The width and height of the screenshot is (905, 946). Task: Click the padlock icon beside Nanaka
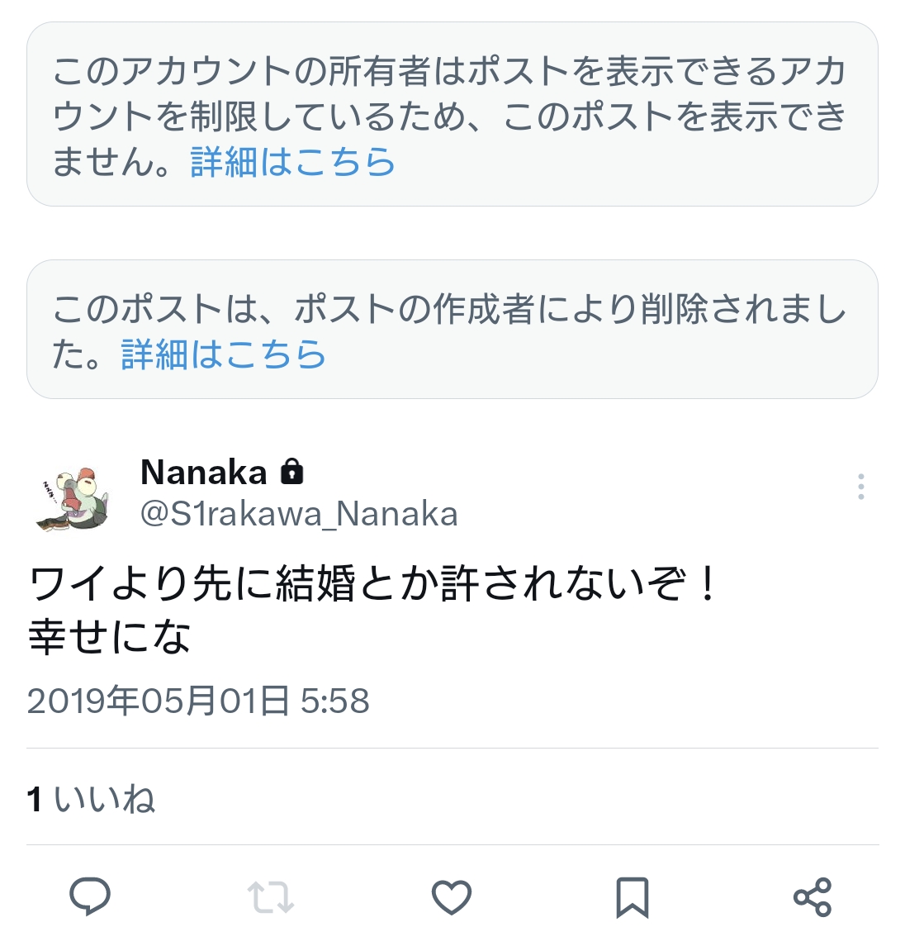tap(292, 472)
